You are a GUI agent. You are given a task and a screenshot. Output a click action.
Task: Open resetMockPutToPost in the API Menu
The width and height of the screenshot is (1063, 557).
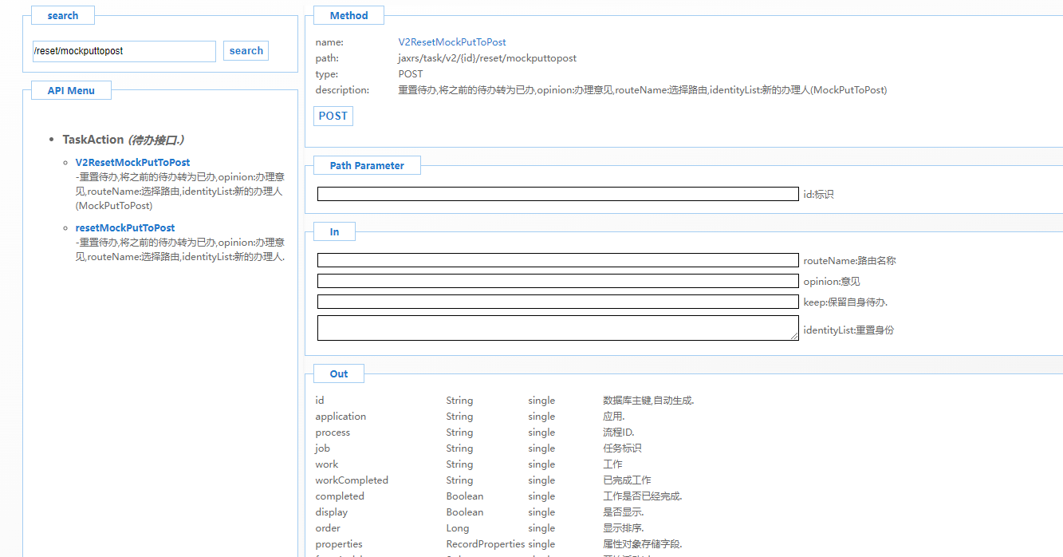click(124, 227)
